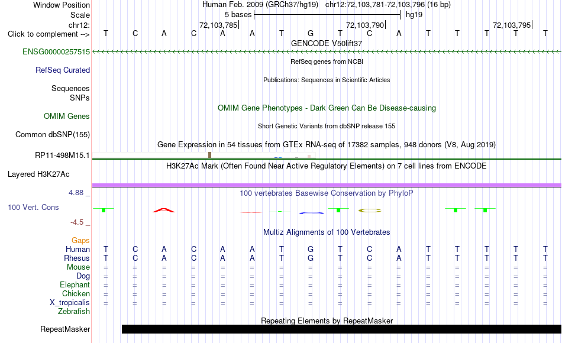The width and height of the screenshot is (562, 343).
Task: Click the ENSG00000257515 gene arrow line
Action: pos(327,52)
